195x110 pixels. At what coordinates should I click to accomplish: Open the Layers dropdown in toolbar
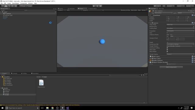[x=181, y=6]
